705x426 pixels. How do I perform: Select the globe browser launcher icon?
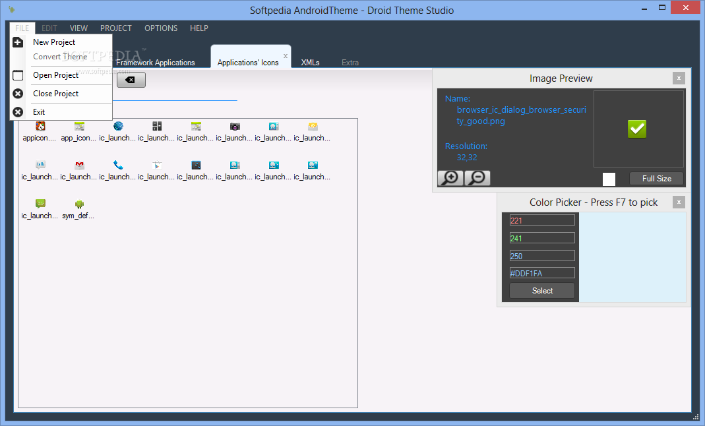coord(118,126)
